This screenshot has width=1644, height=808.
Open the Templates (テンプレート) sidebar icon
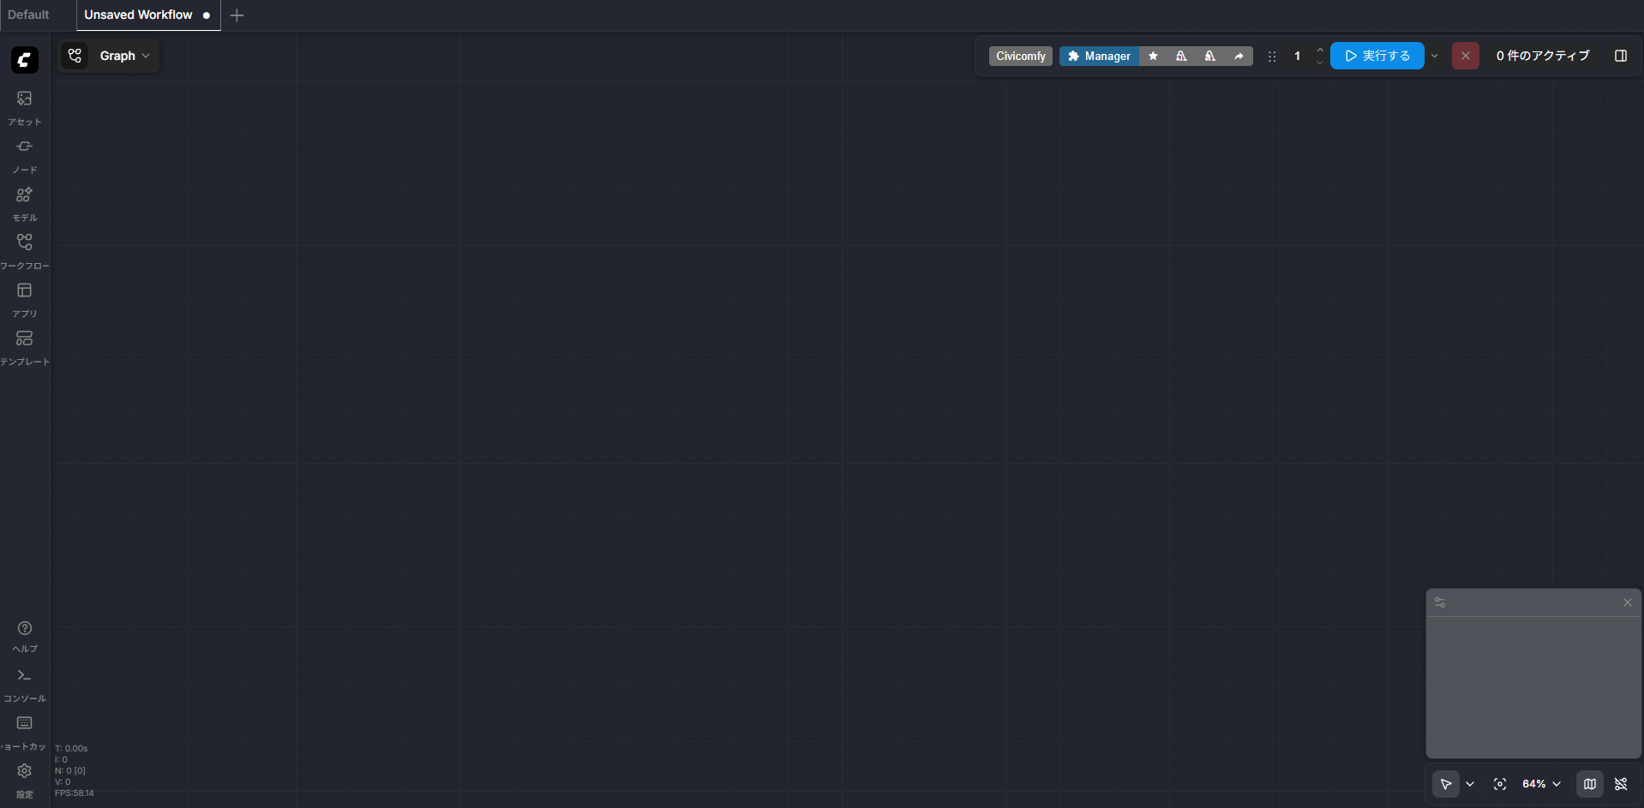(24, 346)
